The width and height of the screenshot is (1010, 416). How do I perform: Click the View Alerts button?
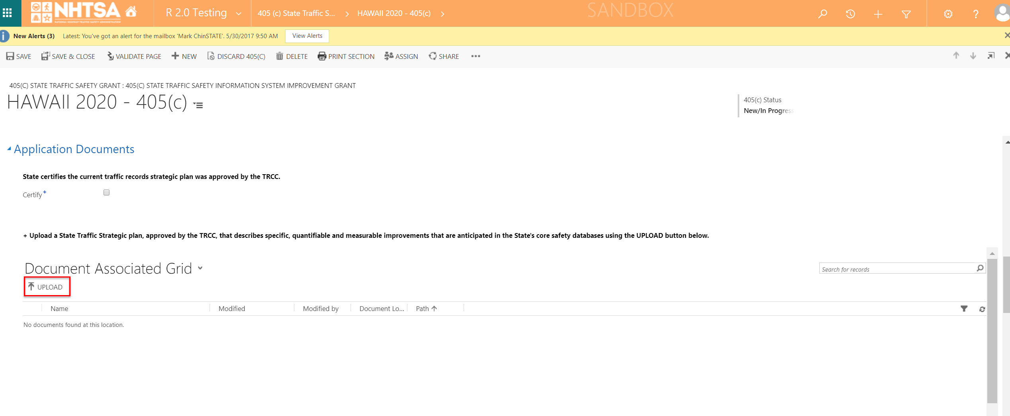pos(307,36)
